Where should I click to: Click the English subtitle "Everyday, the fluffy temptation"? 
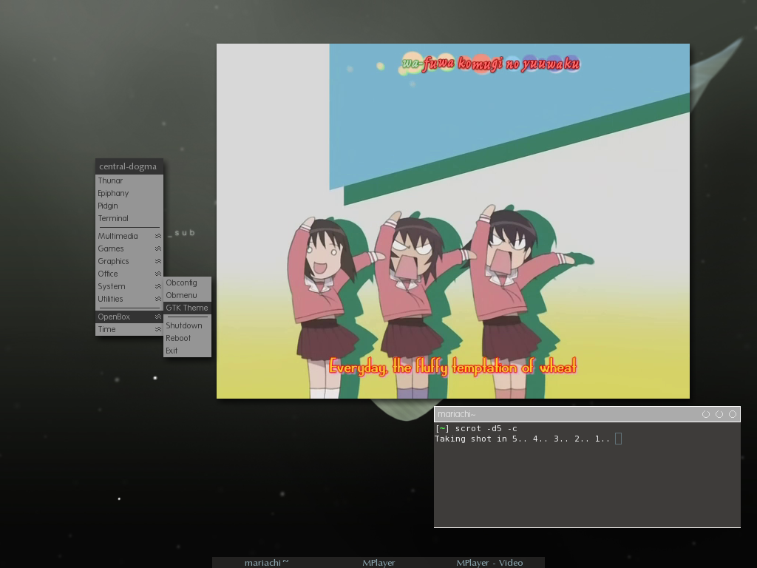[453, 368]
